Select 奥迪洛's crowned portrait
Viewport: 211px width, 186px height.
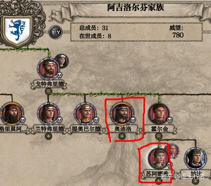tap(122, 114)
